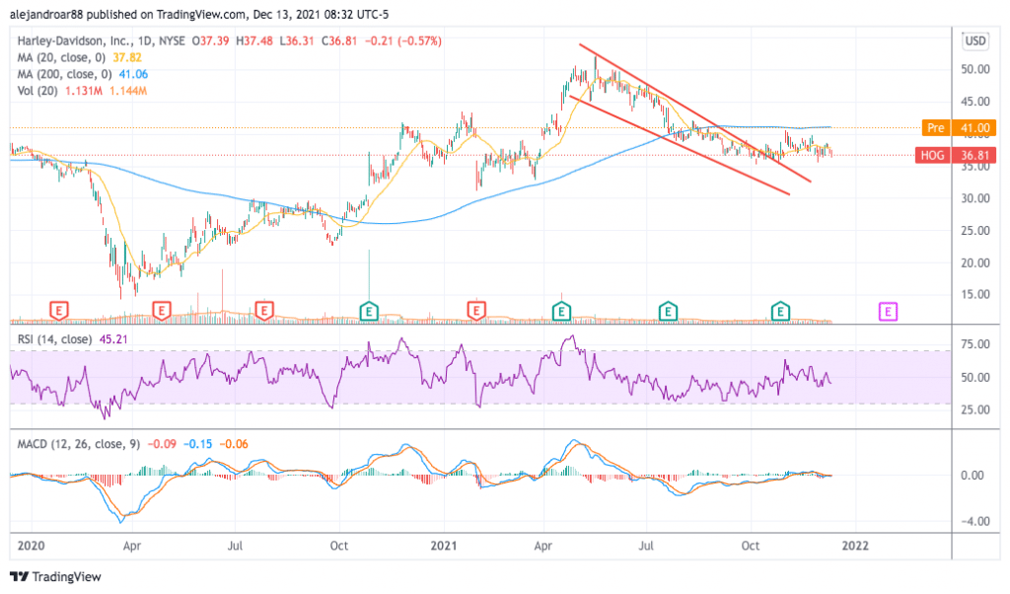Click the TradingView logo at bottom left

tap(56, 576)
